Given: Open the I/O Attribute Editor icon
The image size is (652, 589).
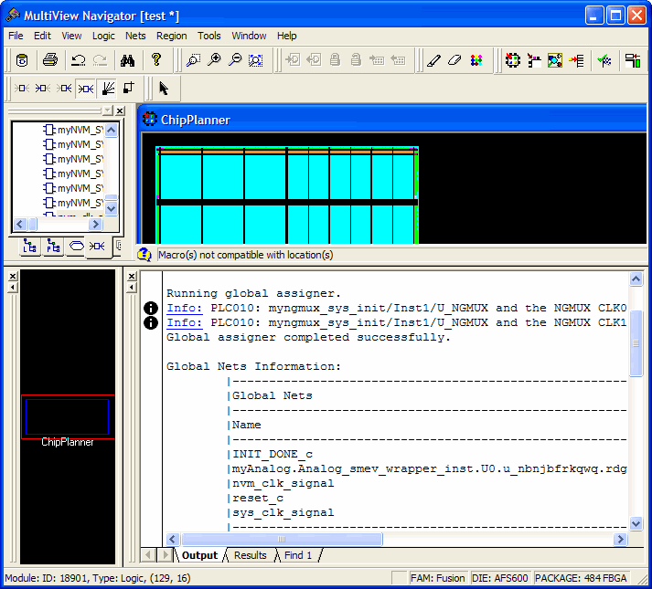Looking at the screenshot, I should click(576, 60).
